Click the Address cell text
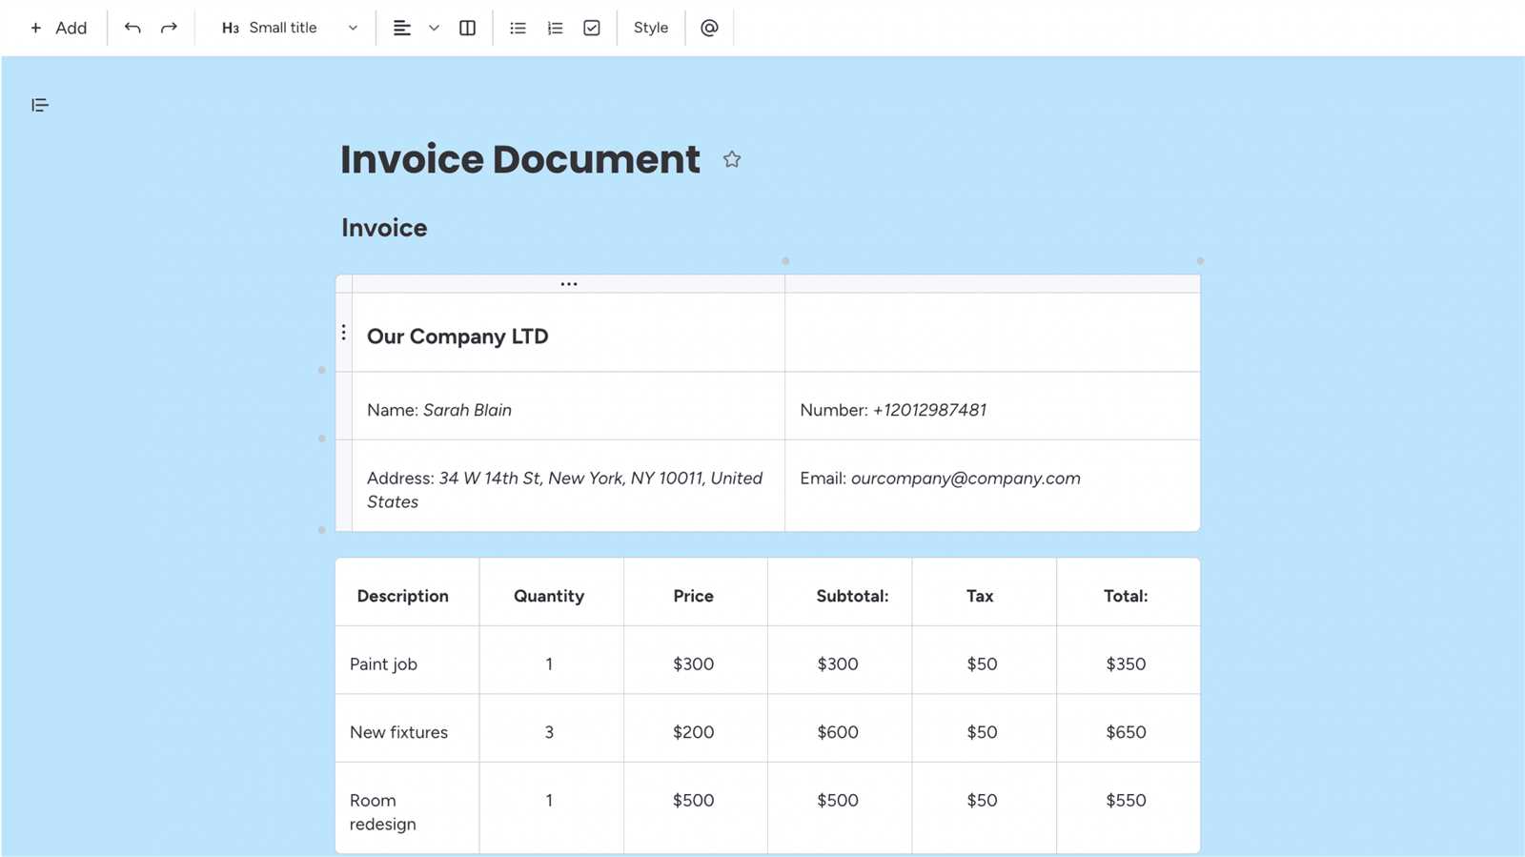Viewport: 1525px width, 857px height. tap(564, 490)
